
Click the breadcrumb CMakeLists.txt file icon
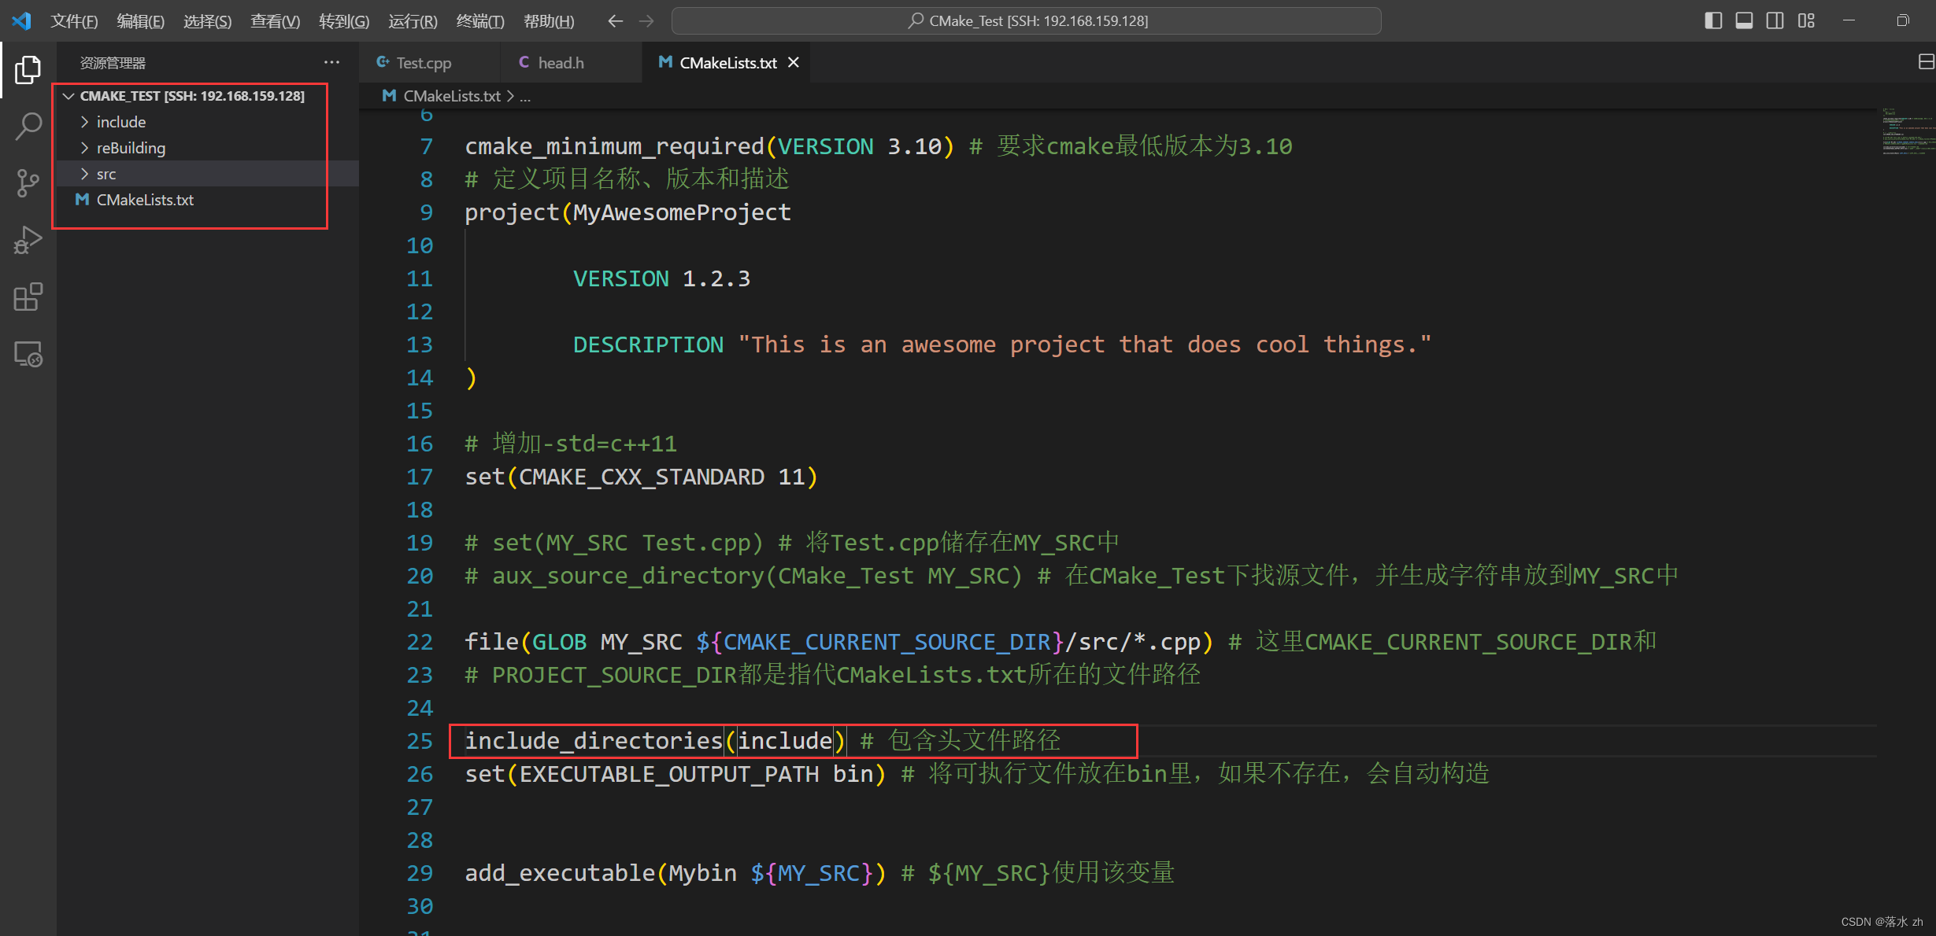(389, 96)
